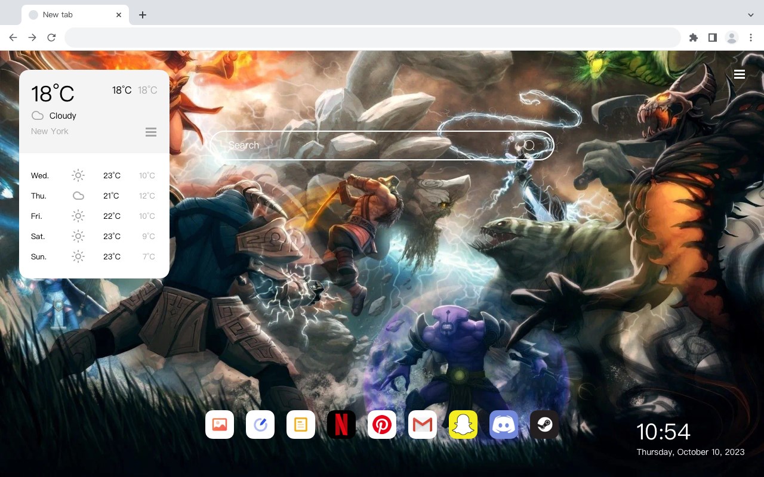
Task: Go forward using the browser forward arrow
Action: 32,38
